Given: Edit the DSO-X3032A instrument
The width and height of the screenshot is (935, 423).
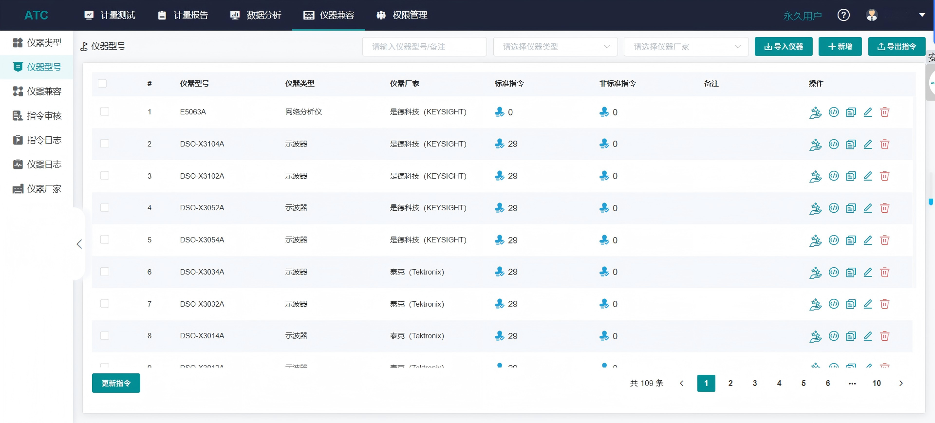Looking at the screenshot, I should [868, 304].
